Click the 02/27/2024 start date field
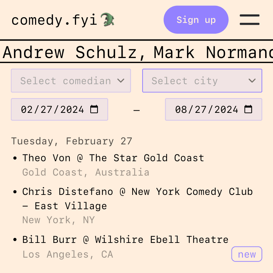Image resolution: width=273 pixels, height=273 pixels. pos(59,109)
